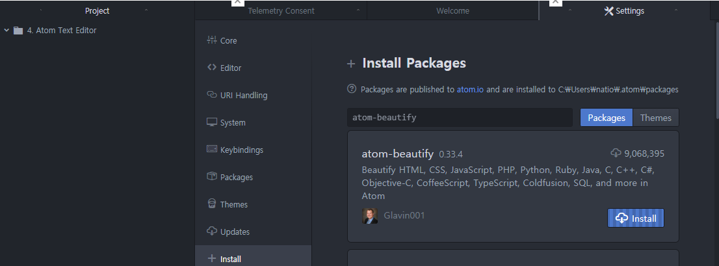Image resolution: width=719 pixels, height=266 pixels.
Task: Install the atom-beautify package
Action: (636, 219)
